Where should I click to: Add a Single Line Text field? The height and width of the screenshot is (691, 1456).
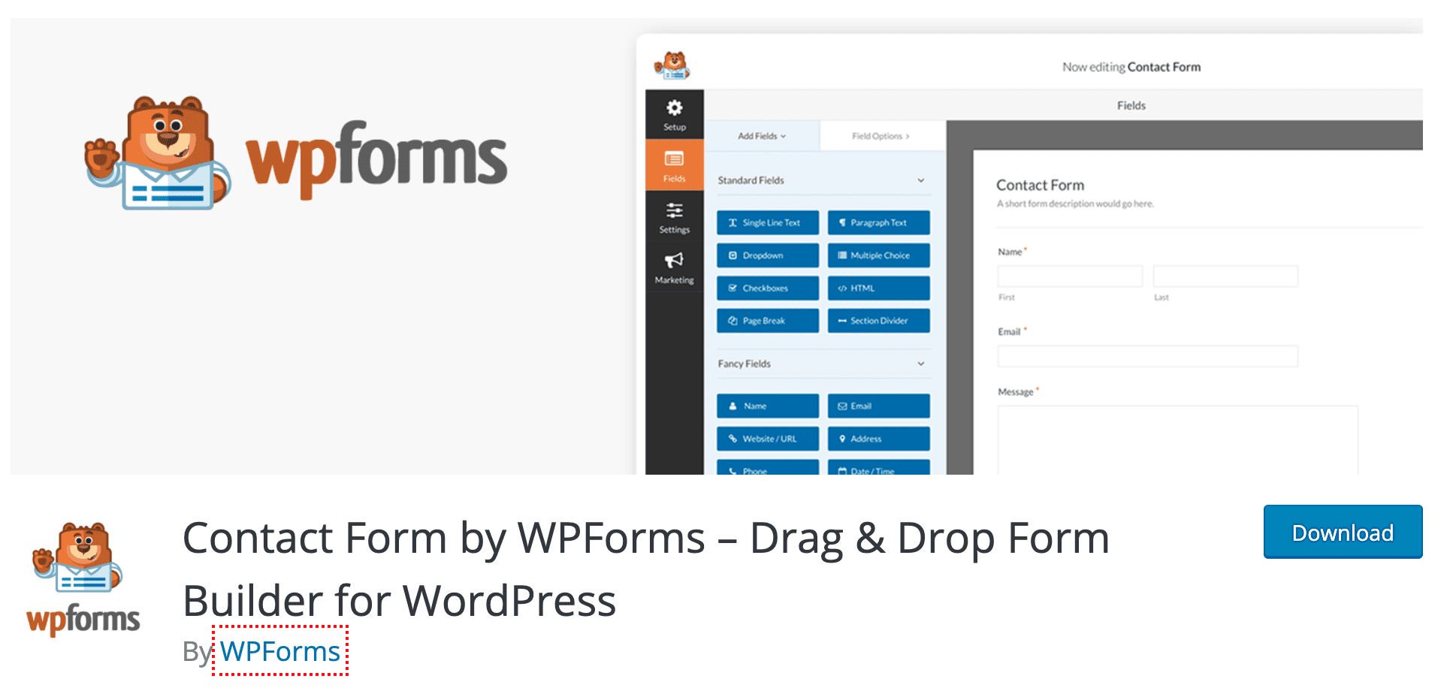tap(768, 223)
